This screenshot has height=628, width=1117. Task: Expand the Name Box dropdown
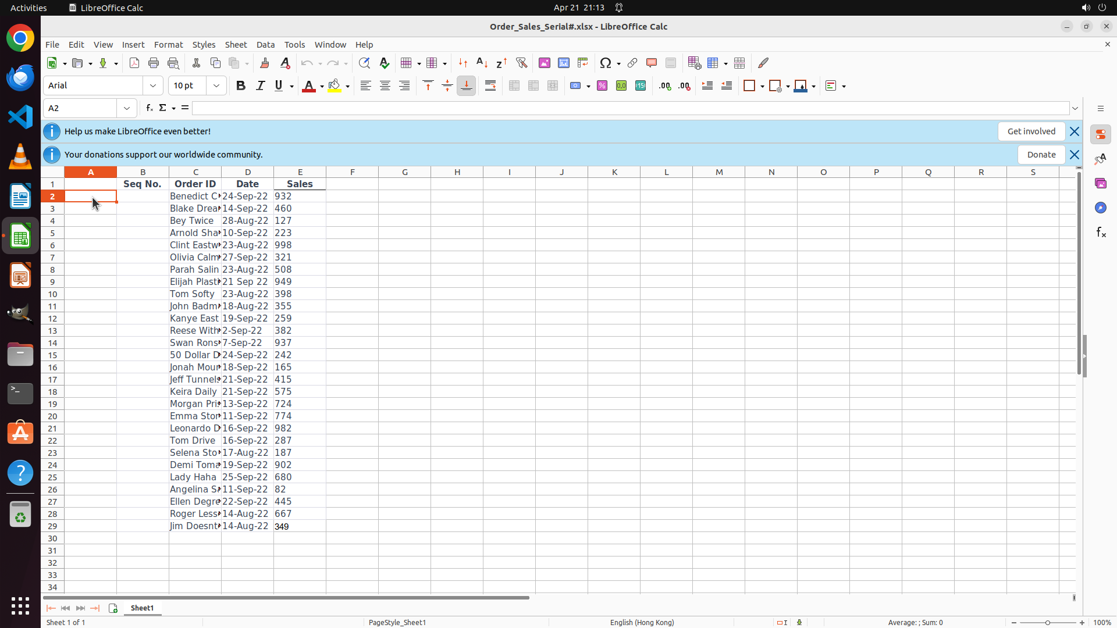point(127,108)
